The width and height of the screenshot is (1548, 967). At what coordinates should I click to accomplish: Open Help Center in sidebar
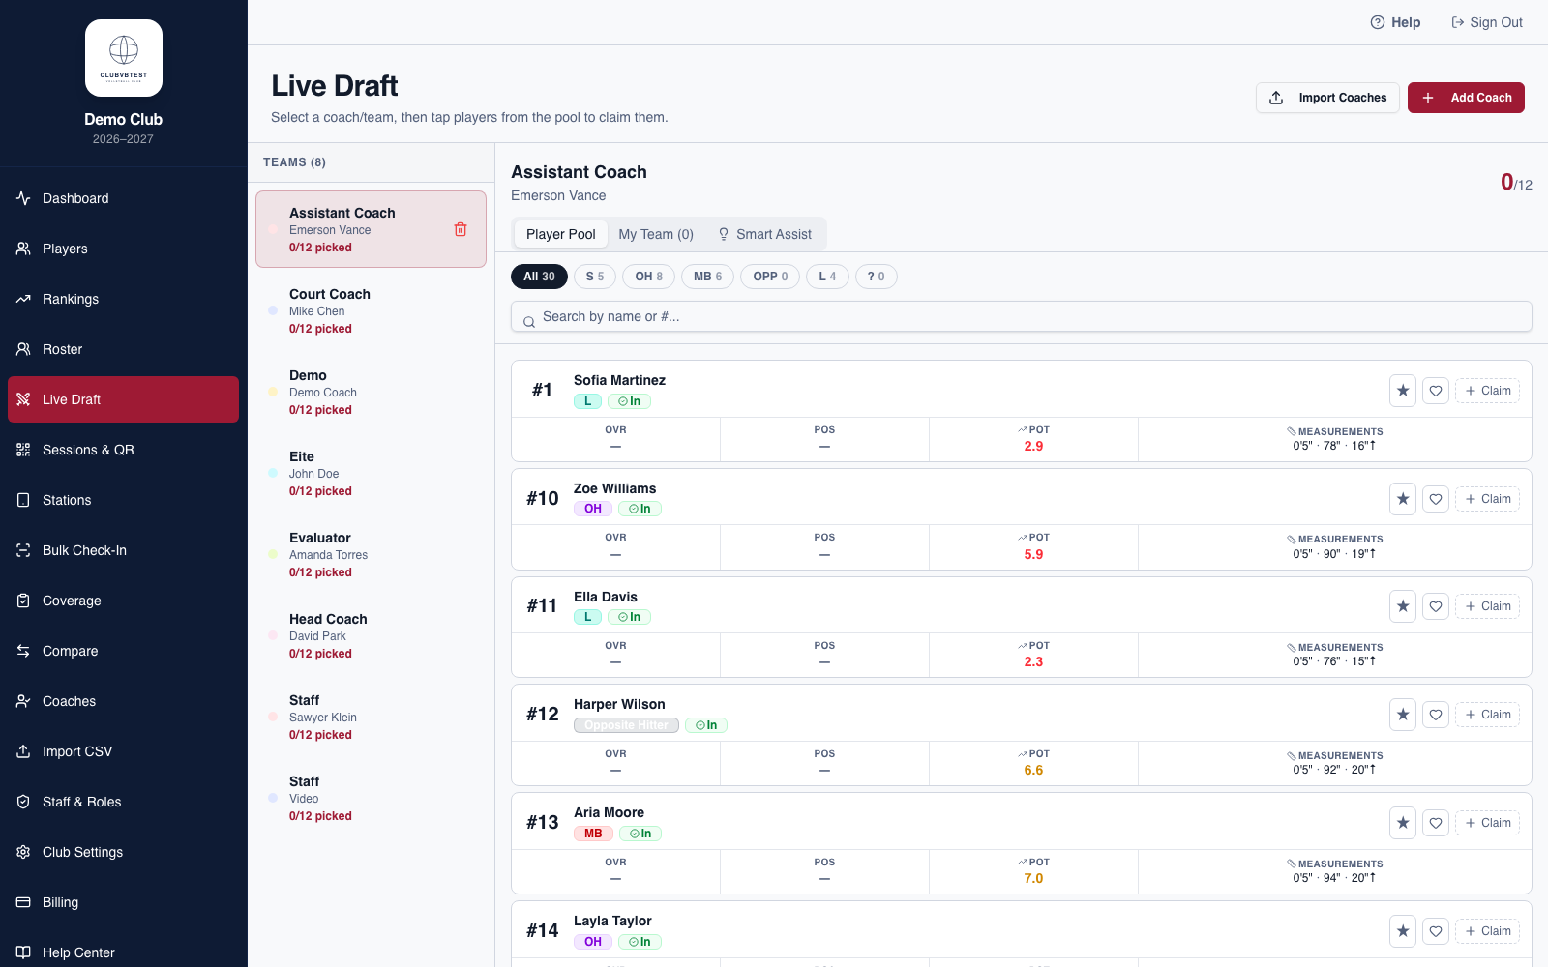(123, 952)
